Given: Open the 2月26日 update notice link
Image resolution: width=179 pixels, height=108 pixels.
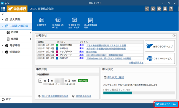Looking at the screenshot, I should point(105,55).
